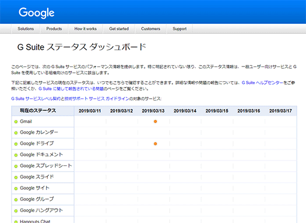
Task: Follow the G Suite ヘルプセンター link
Action: [262, 83]
